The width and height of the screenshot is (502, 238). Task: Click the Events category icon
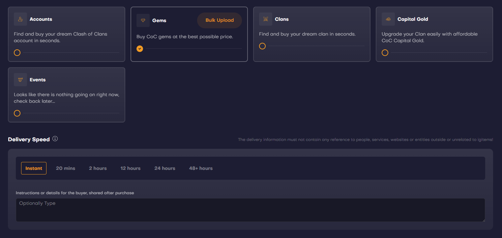pos(20,80)
